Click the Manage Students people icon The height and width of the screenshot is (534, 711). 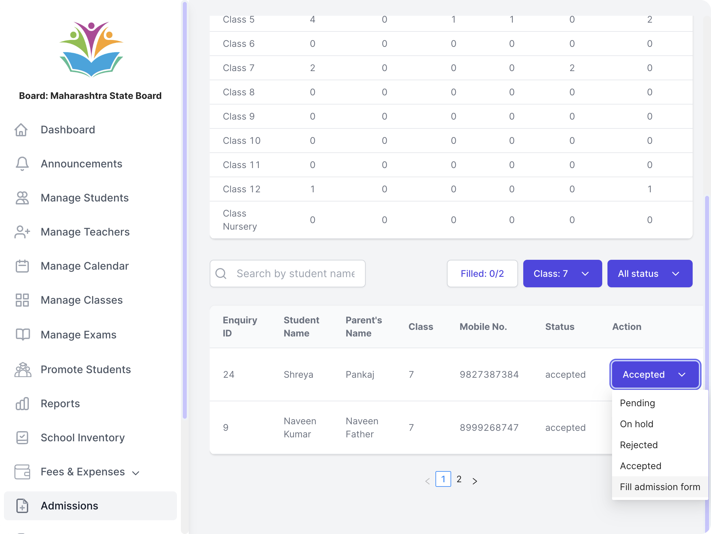point(22,198)
